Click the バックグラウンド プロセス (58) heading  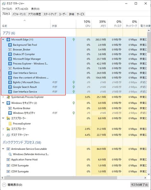point(22,142)
